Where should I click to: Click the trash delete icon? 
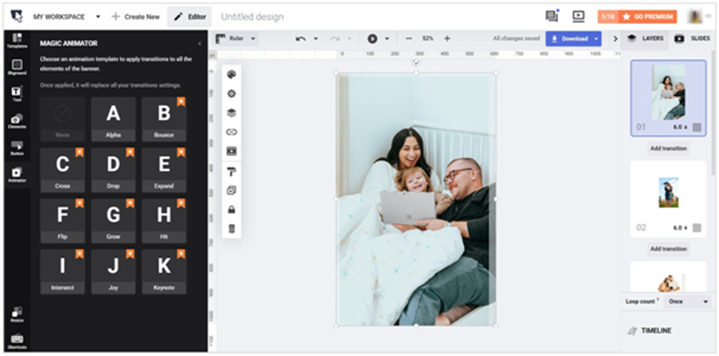point(232,228)
